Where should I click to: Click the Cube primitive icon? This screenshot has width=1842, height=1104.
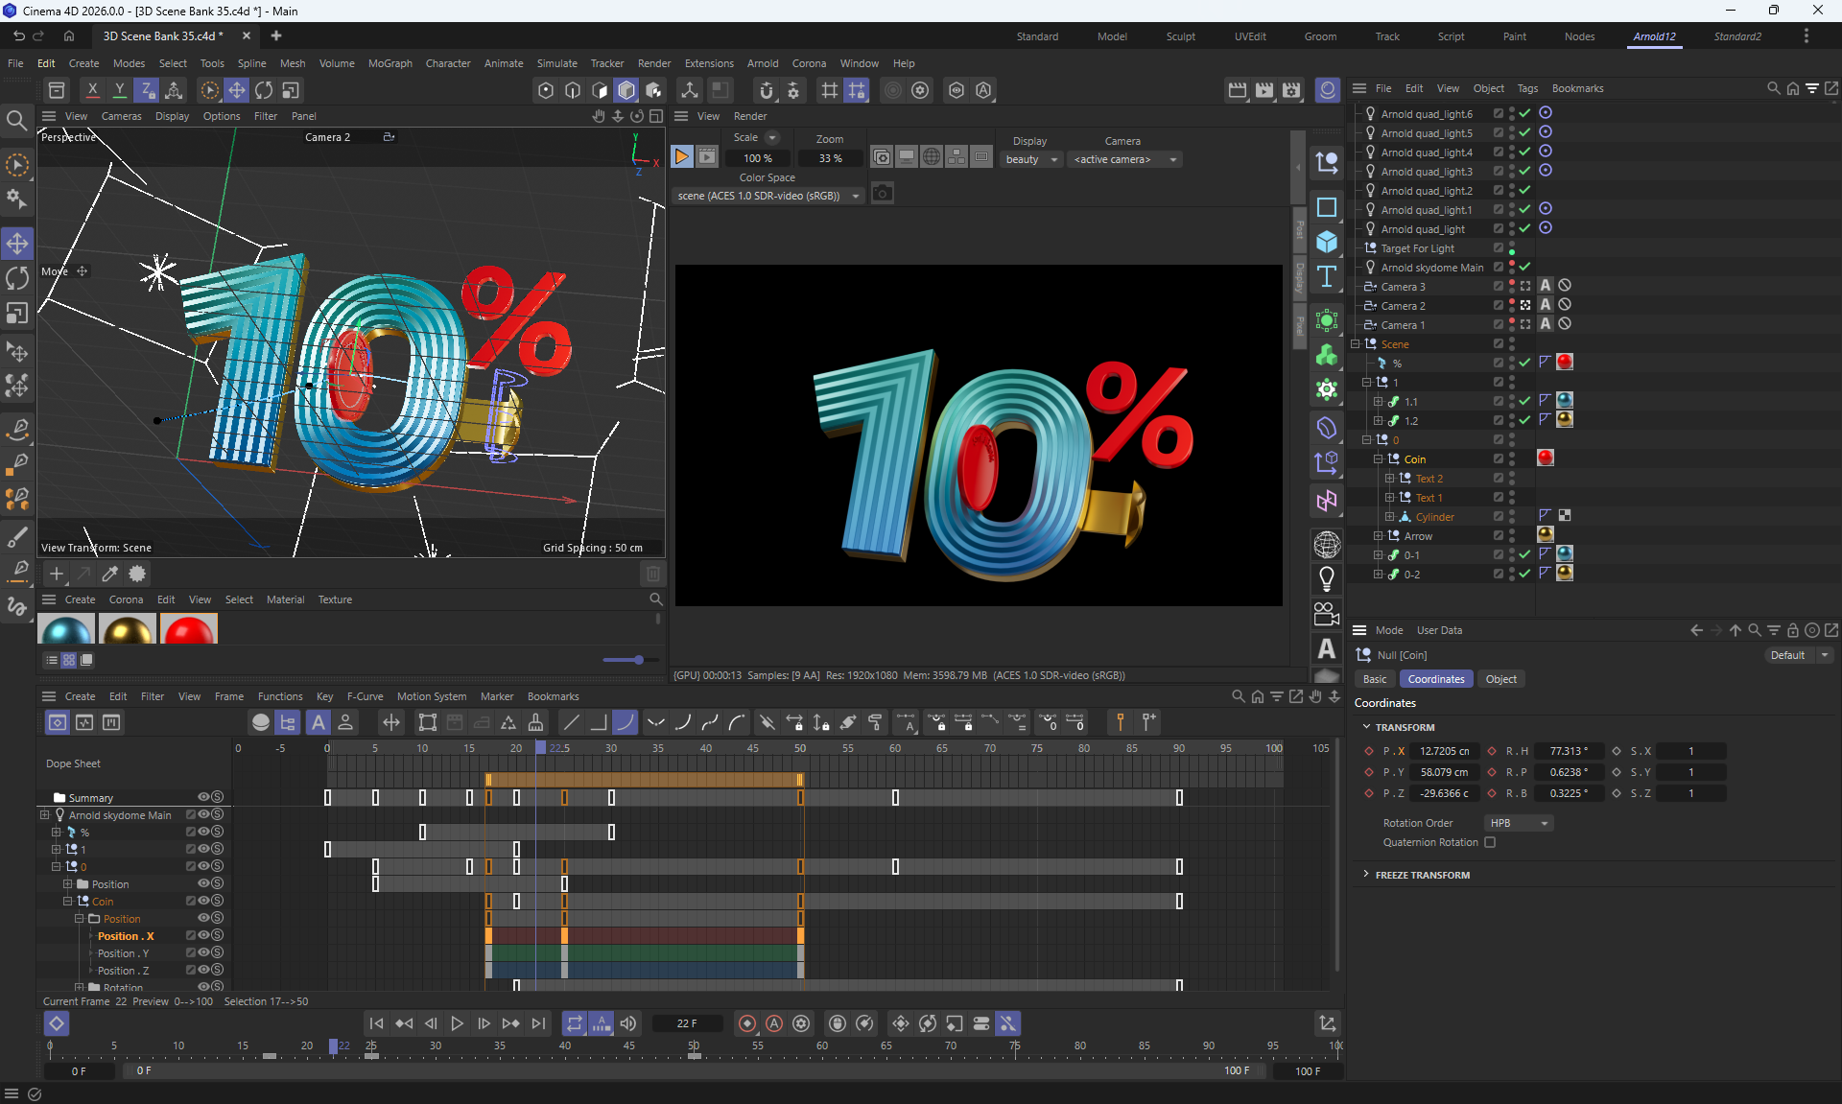1327,242
